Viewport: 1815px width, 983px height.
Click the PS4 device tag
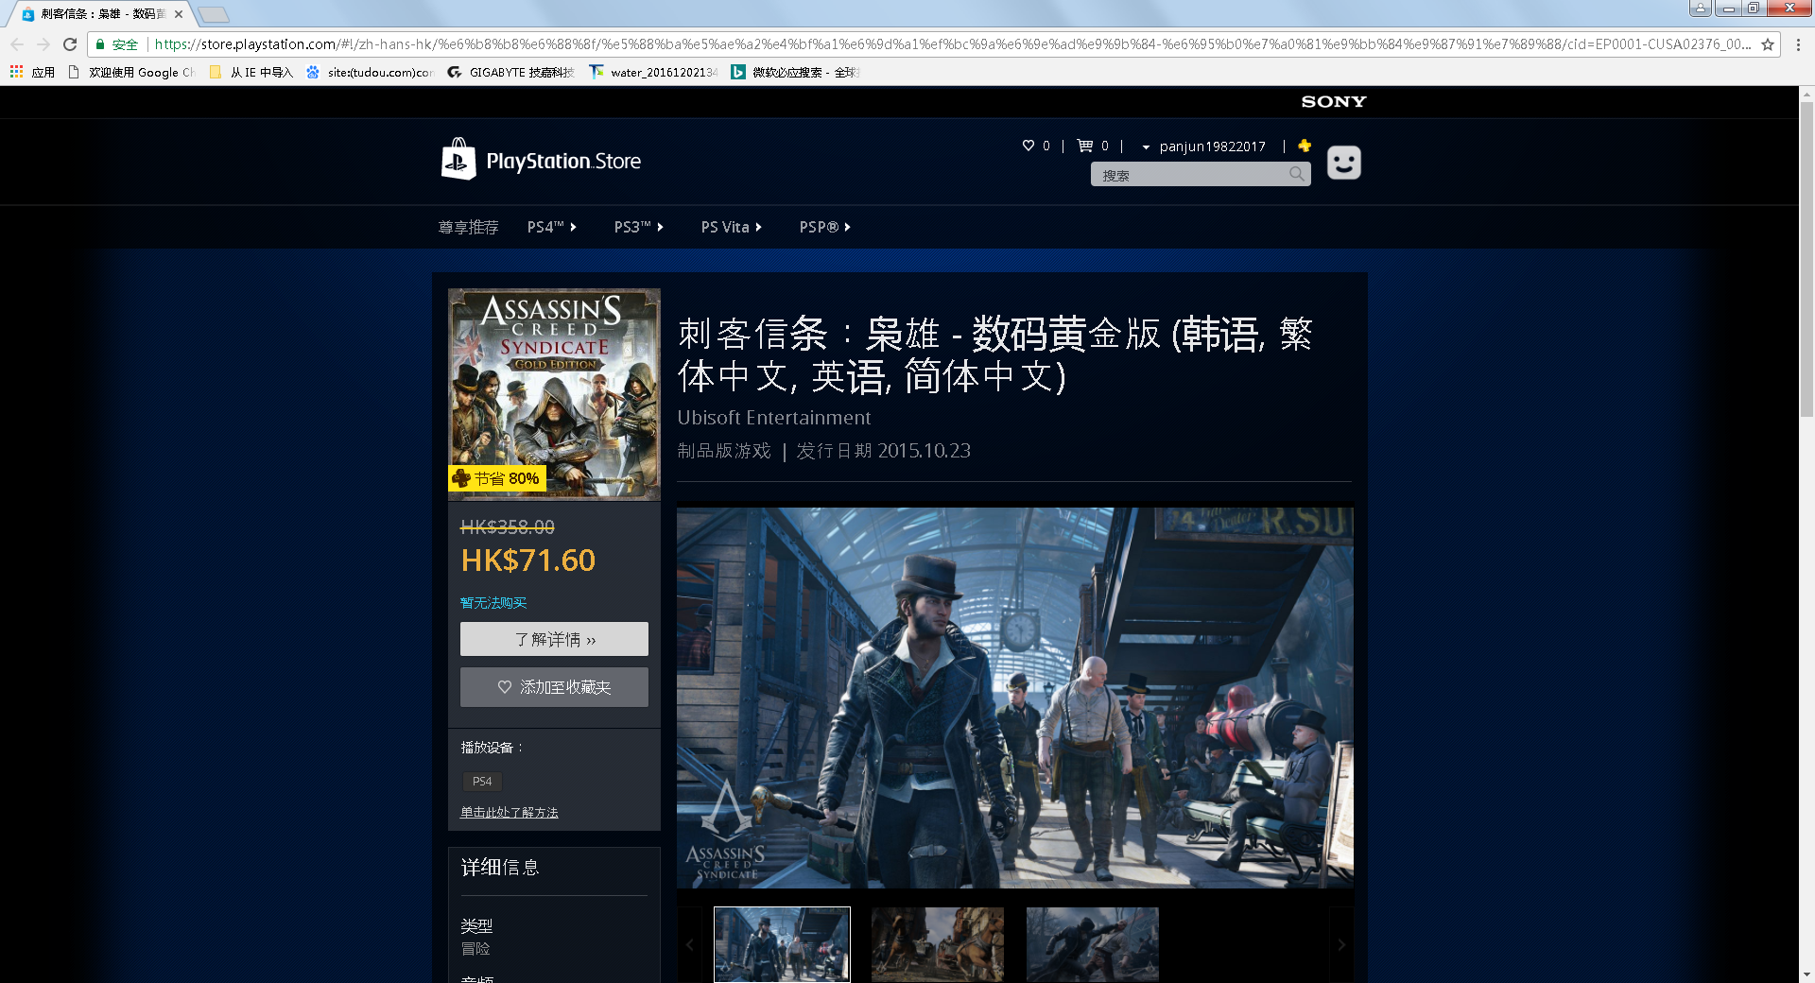482,782
